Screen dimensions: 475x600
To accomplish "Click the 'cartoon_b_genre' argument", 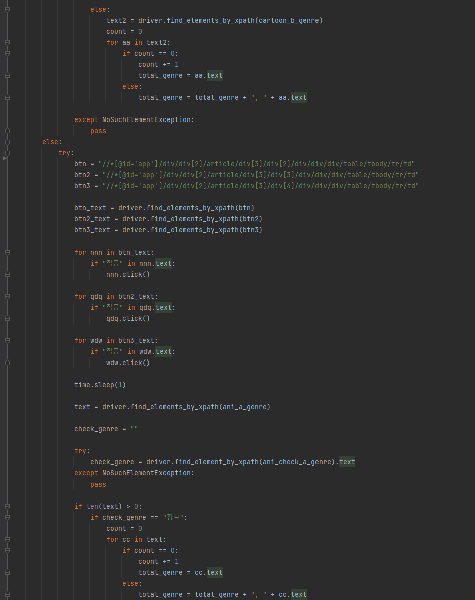I will click(x=288, y=20).
